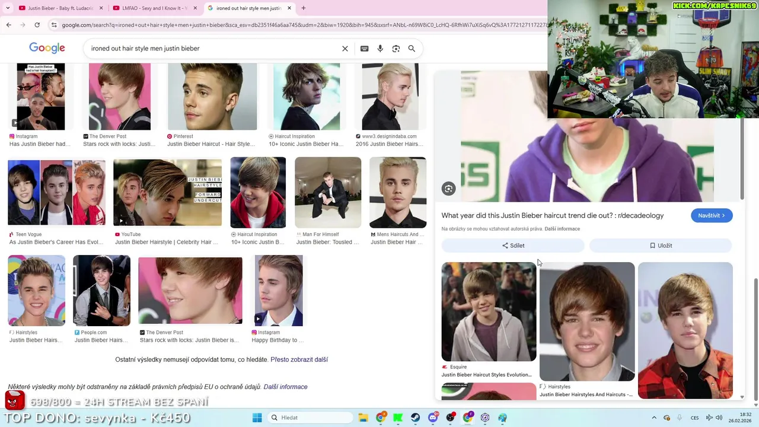Open OBS Studio from the taskbar
Screen dimensions: 759x427
pyautogui.click(x=451, y=418)
